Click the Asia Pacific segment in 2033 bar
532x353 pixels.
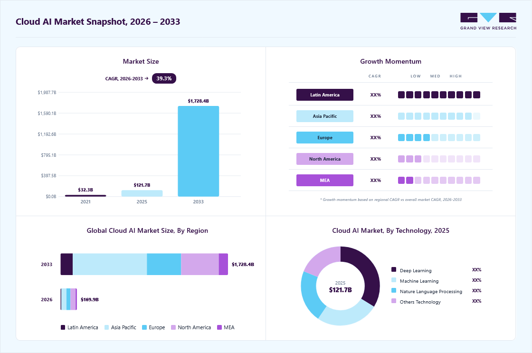tap(110, 264)
